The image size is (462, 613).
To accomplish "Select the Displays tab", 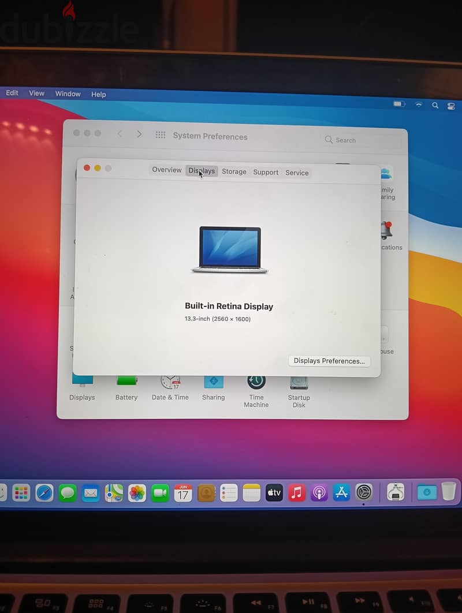I will [202, 171].
